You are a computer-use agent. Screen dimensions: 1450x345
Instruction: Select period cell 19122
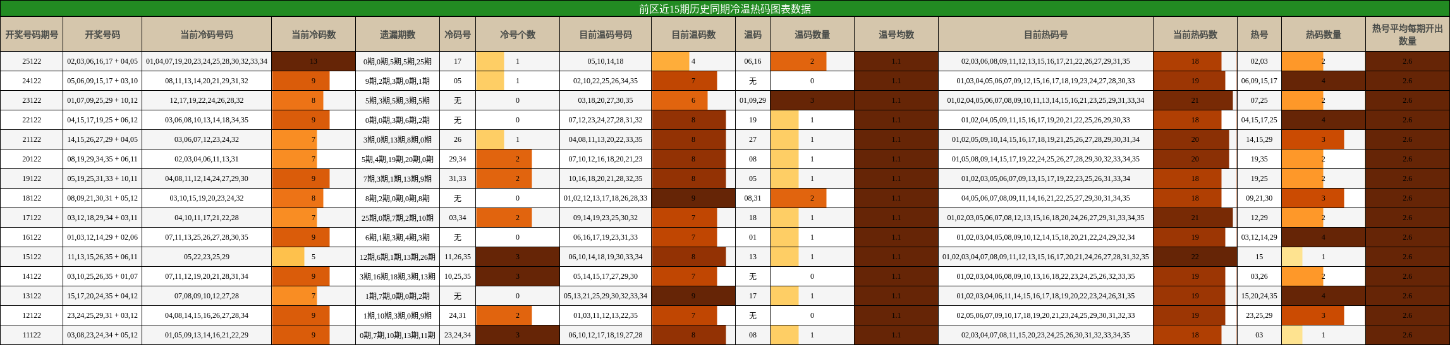(x=32, y=178)
